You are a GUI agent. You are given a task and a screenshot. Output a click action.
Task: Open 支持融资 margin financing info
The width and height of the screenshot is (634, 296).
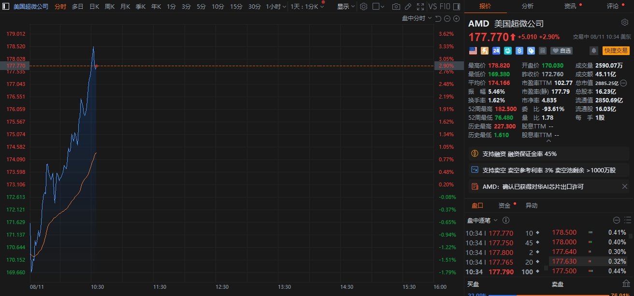point(549,154)
